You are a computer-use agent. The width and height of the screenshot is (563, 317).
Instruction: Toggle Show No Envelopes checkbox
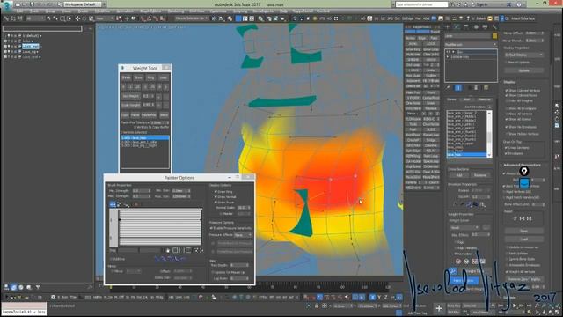[507, 127]
